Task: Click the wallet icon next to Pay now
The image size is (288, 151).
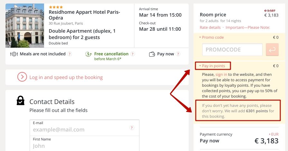Action: coord(152,54)
